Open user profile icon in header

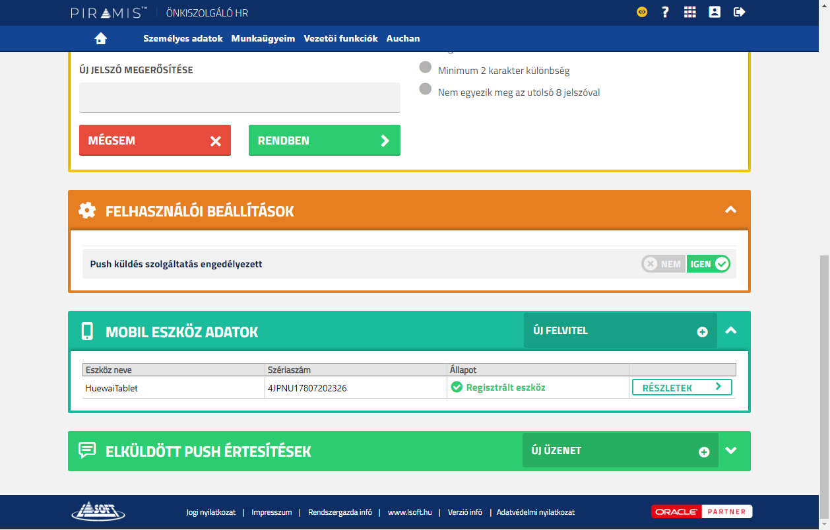tap(715, 12)
